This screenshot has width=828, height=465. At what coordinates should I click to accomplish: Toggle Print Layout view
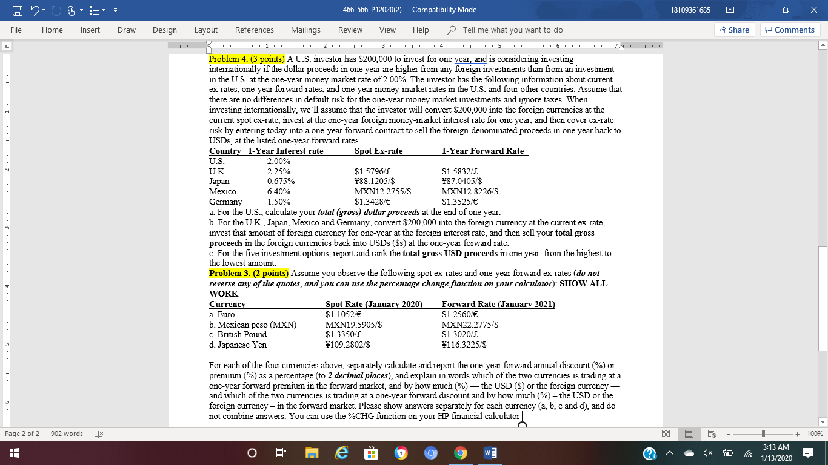click(x=689, y=434)
